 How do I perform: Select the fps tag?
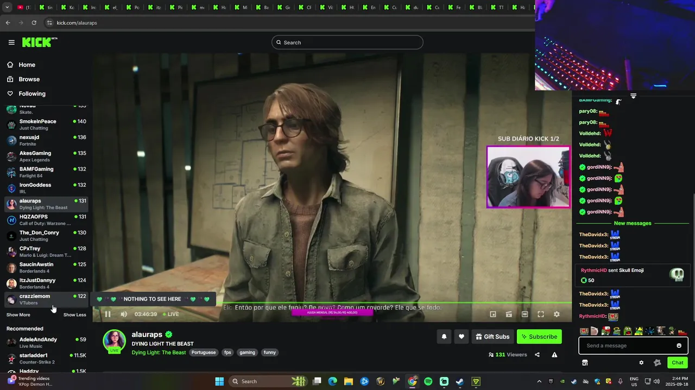tap(228, 352)
